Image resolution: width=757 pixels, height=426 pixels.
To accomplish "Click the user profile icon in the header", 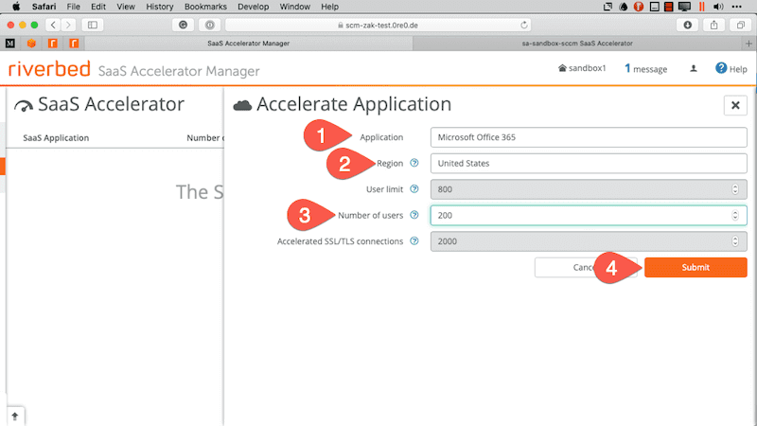I will tap(693, 68).
